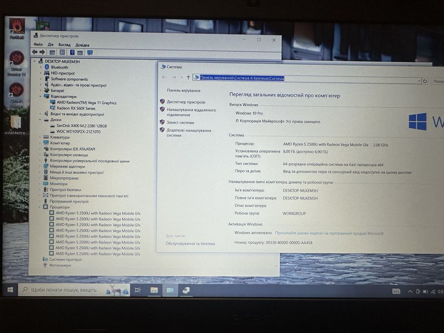Select WDC WD10SPZX-21Z10T0 disk
Screen dimensions: 444x333
point(78,131)
